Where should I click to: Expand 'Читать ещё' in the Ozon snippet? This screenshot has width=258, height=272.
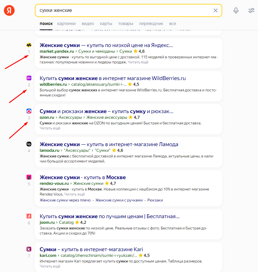50,128
